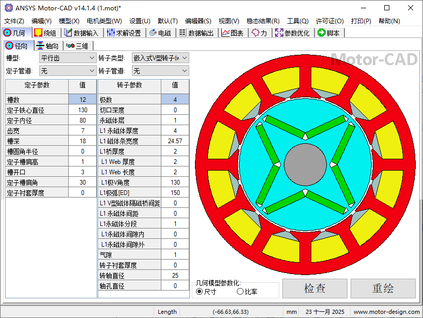Viewport: 423px width, 318px height.
Task: Click the 槽开口 value 3
Action: (x=83, y=172)
